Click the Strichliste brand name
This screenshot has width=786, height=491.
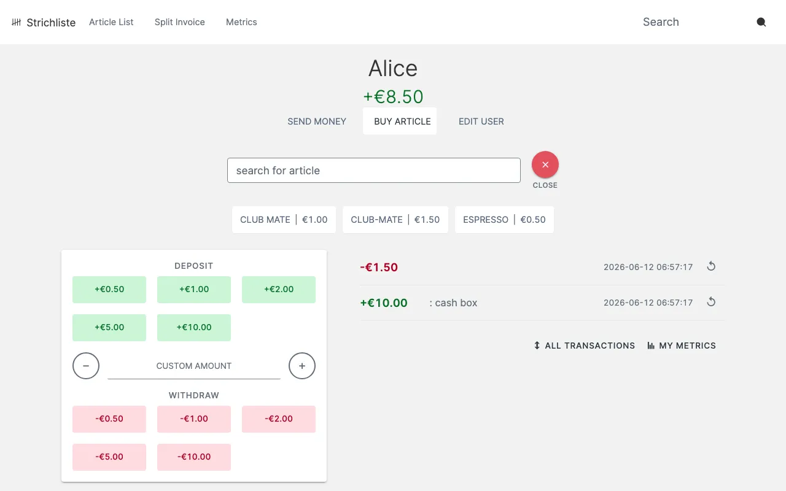coord(51,23)
